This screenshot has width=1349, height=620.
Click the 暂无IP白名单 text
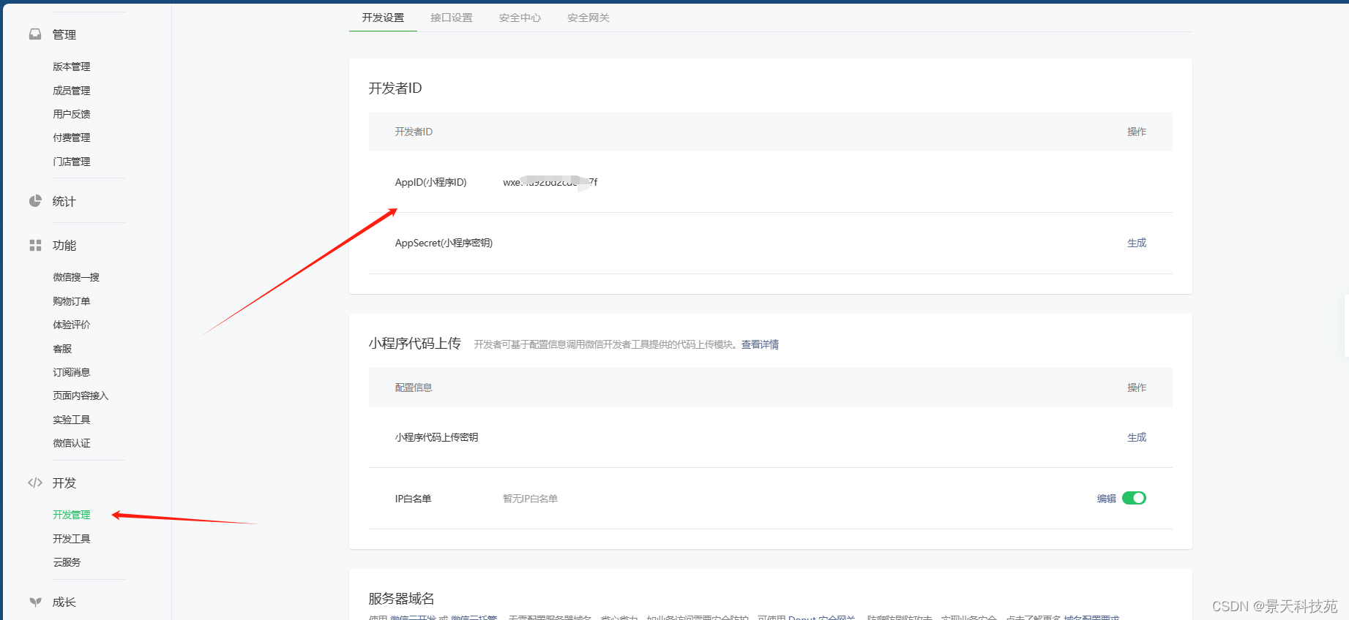coord(530,499)
